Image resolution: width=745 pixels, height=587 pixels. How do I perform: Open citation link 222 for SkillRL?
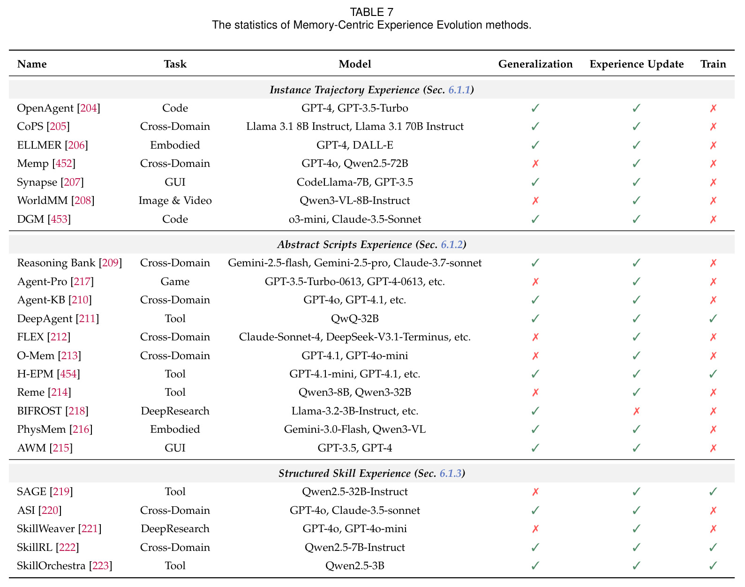67,548
